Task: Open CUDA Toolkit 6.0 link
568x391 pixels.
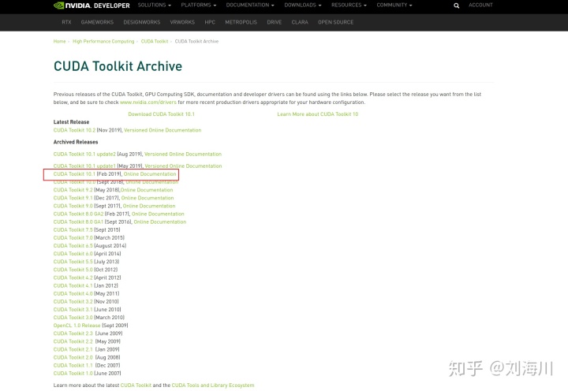Action: [x=73, y=254]
